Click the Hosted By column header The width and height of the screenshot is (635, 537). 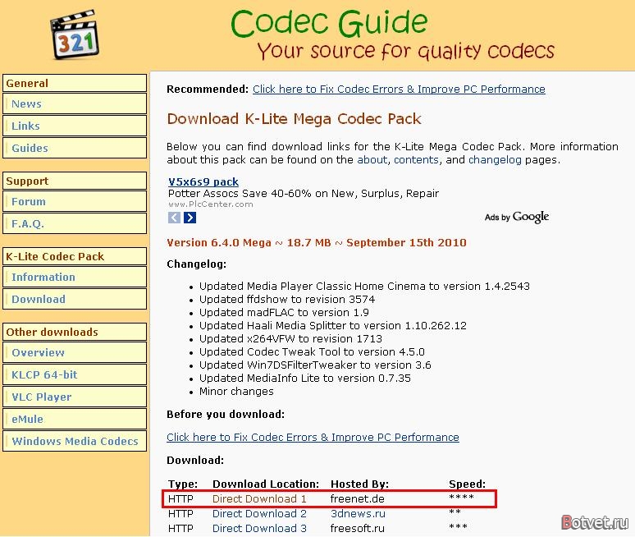coord(359,484)
